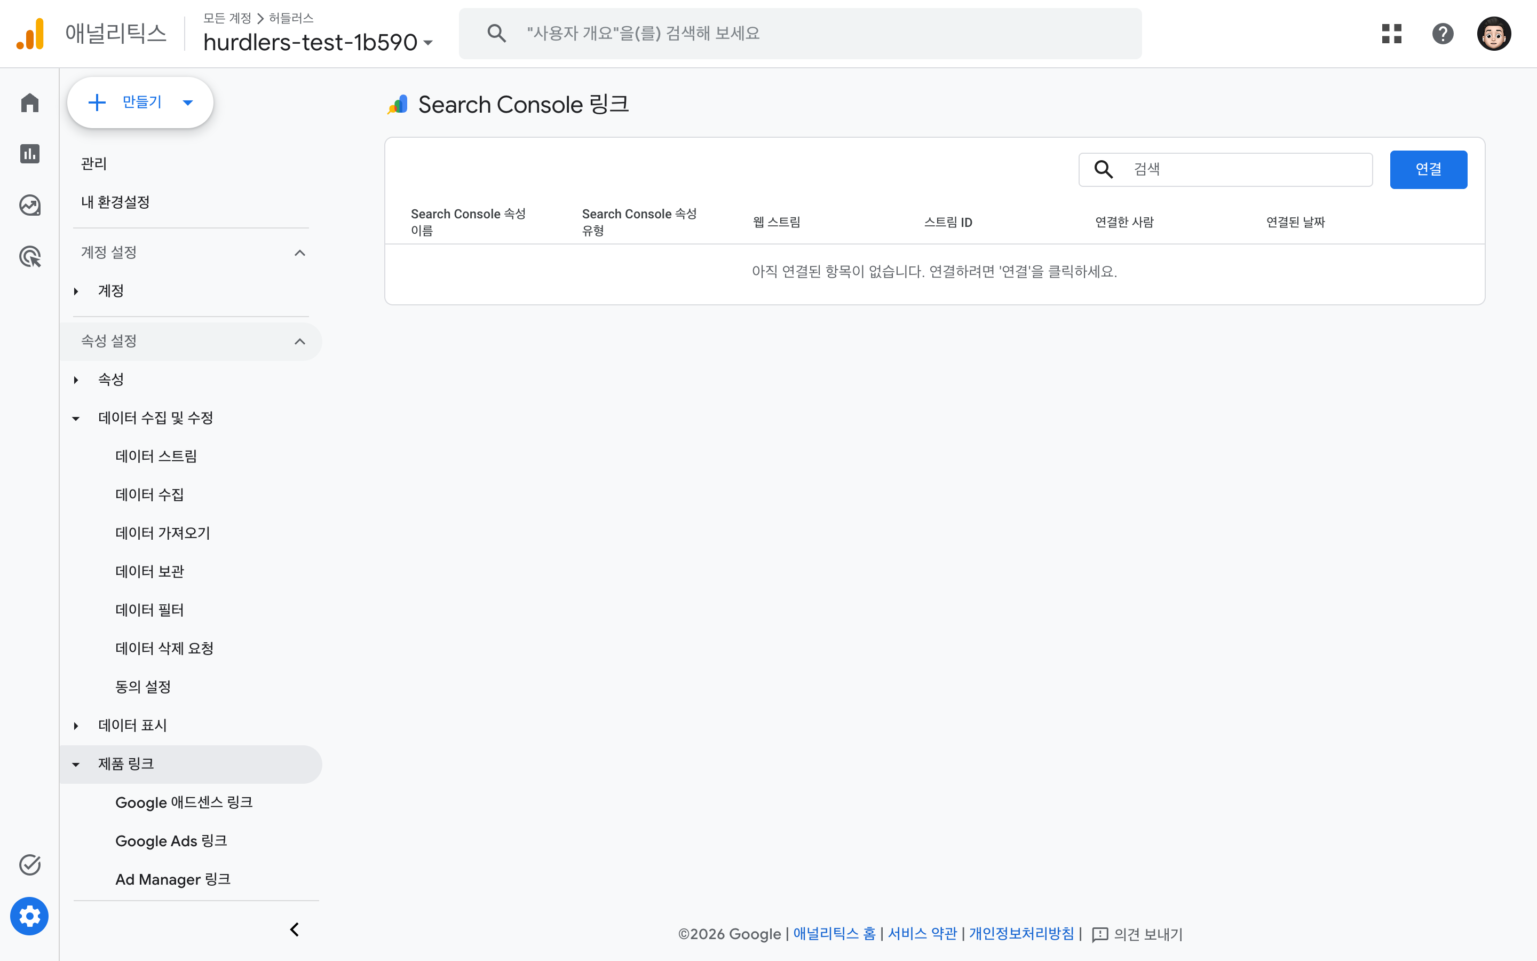The image size is (1537, 961).
Task: Click 모든 계정 breadcrumb
Action: [x=227, y=19]
